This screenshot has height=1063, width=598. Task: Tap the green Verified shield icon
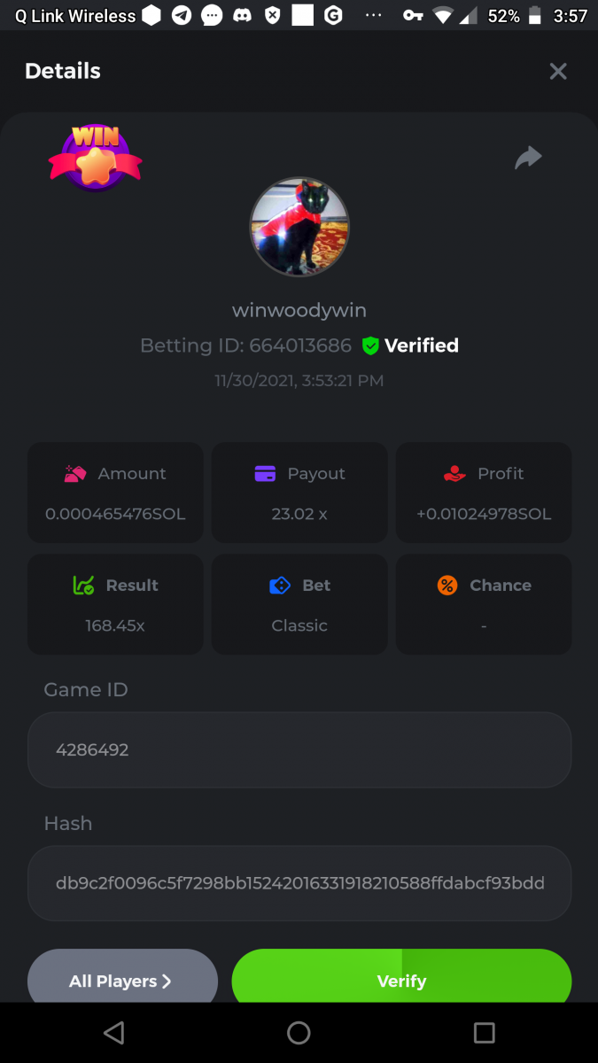[370, 345]
